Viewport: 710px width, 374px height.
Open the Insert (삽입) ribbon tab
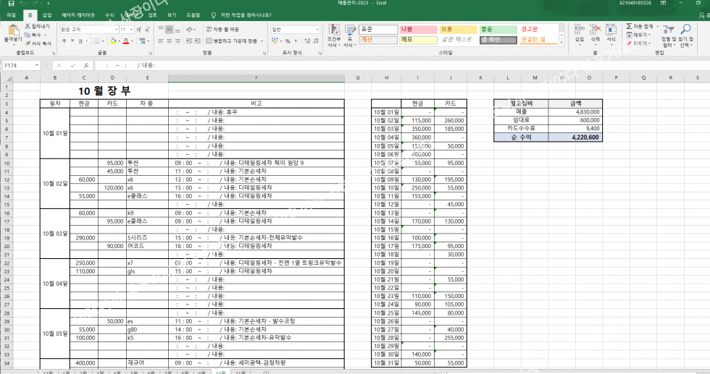click(x=47, y=14)
